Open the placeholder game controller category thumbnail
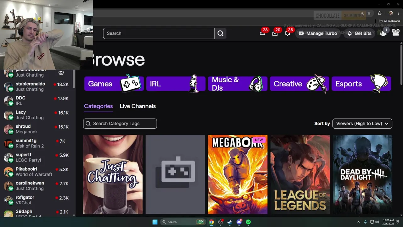403x227 pixels. pyautogui.click(x=175, y=174)
